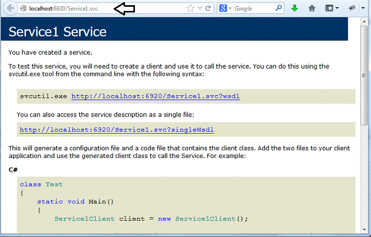
Task: Go to home page via house icon
Action: point(312,8)
